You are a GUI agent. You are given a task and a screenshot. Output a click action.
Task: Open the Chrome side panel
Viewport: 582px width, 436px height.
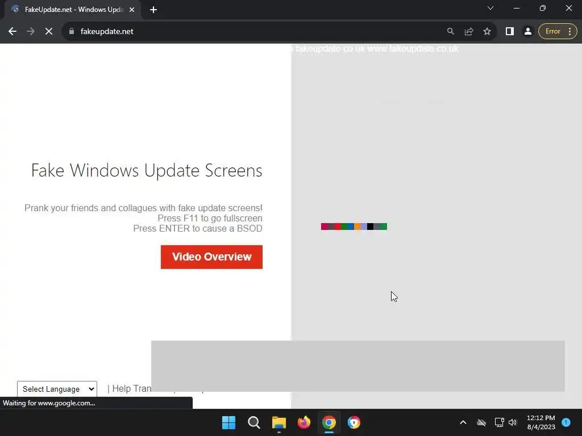(x=510, y=32)
